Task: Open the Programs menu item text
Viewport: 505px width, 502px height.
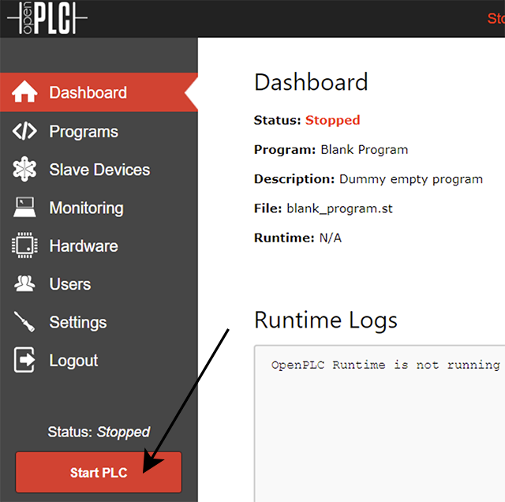Action: (84, 132)
